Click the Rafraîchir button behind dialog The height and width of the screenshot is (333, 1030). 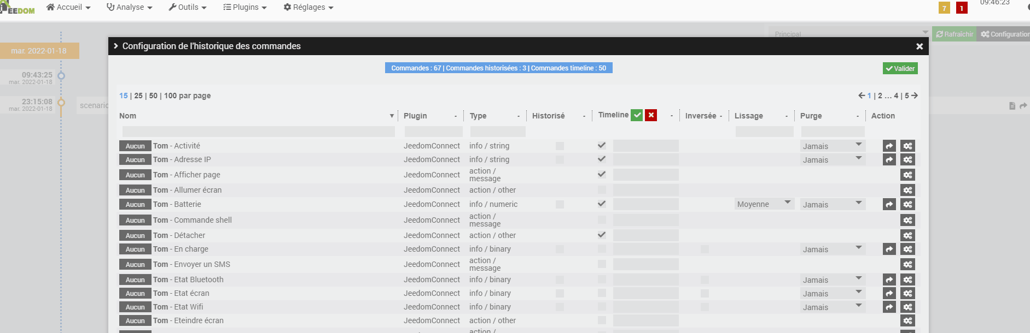tap(955, 34)
